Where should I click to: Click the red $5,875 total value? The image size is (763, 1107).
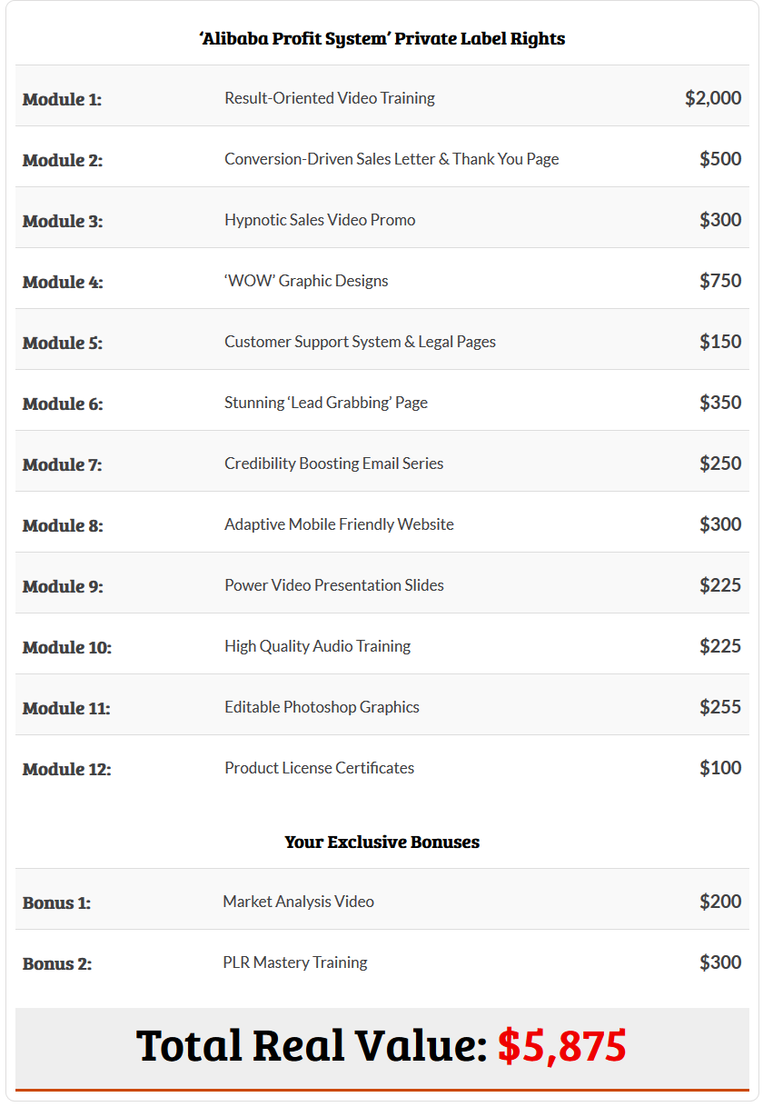pyautogui.click(x=562, y=1045)
